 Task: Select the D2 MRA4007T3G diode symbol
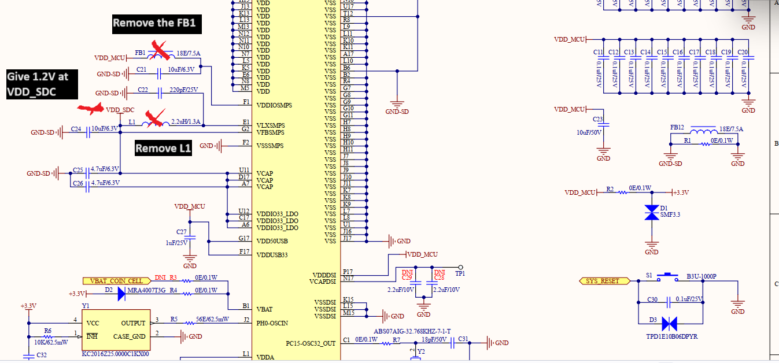[121, 295]
